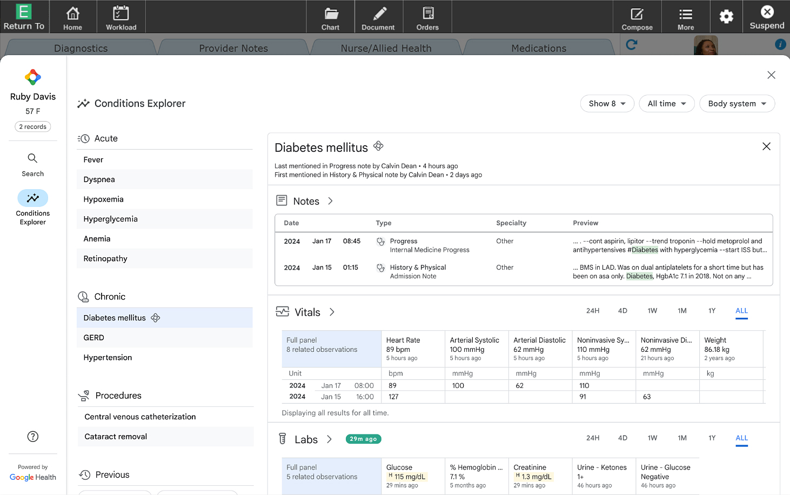Switch to the Medications tab
The image size is (790, 495).
click(x=538, y=48)
